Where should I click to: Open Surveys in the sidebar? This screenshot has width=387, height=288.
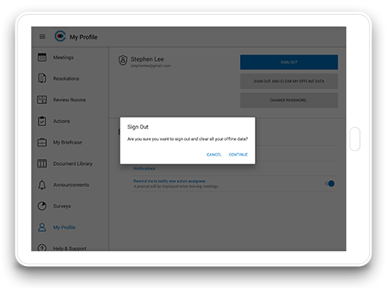tap(62, 206)
